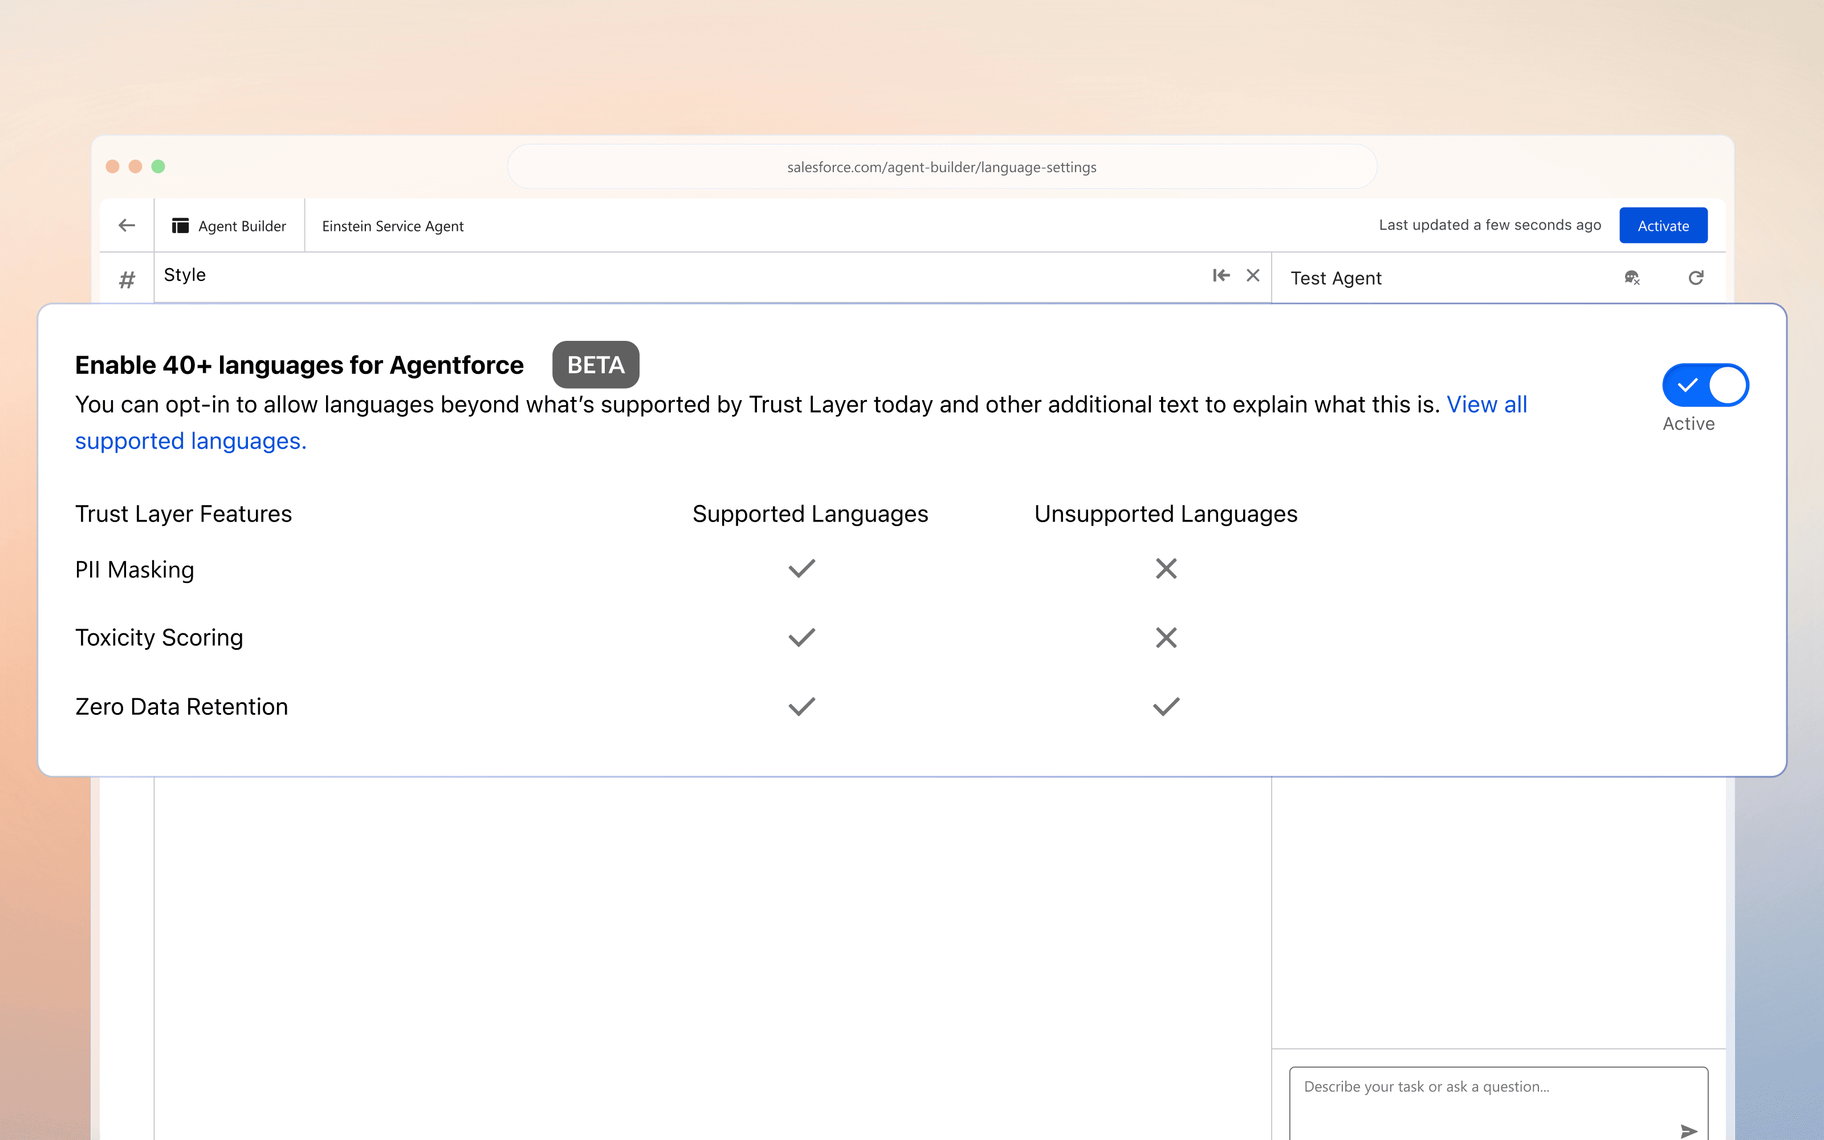Click Toxicity Scoring unsupported X mark

[x=1166, y=637]
